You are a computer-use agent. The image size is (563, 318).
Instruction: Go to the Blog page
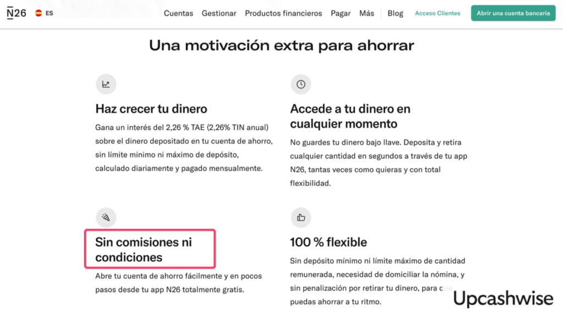(x=395, y=13)
